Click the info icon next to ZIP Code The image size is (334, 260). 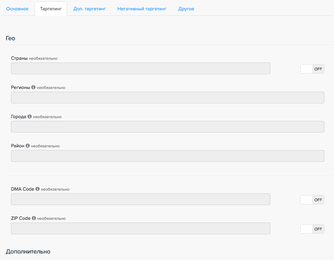[x=34, y=218]
